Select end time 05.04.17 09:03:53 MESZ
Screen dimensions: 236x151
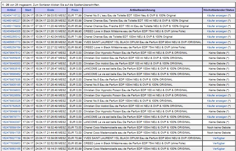click(x=51, y=16)
